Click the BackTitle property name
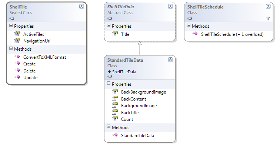 point(130,113)
